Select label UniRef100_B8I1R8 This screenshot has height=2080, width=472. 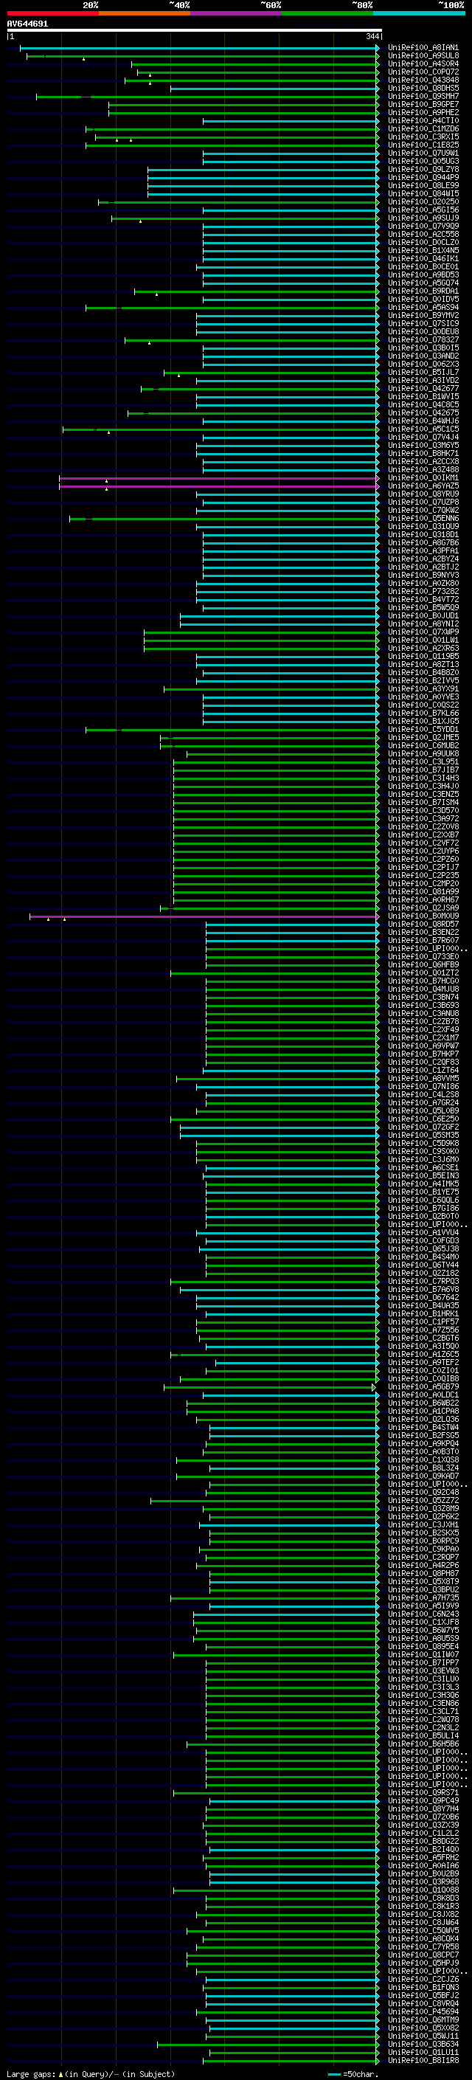click(423, 2061)
